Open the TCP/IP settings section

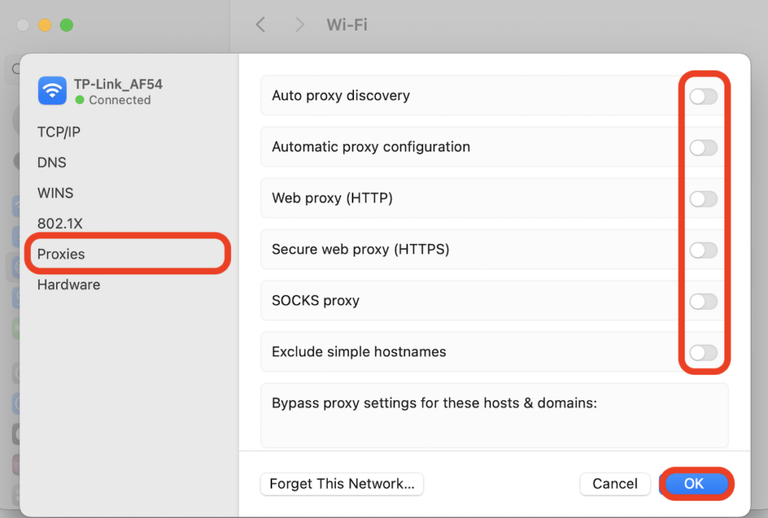58,132
